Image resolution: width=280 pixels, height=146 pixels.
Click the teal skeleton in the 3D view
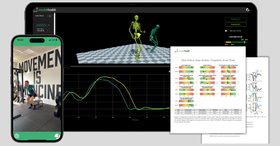pos(154,39)
